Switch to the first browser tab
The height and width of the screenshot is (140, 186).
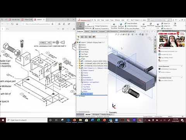[x=14, y=20]
